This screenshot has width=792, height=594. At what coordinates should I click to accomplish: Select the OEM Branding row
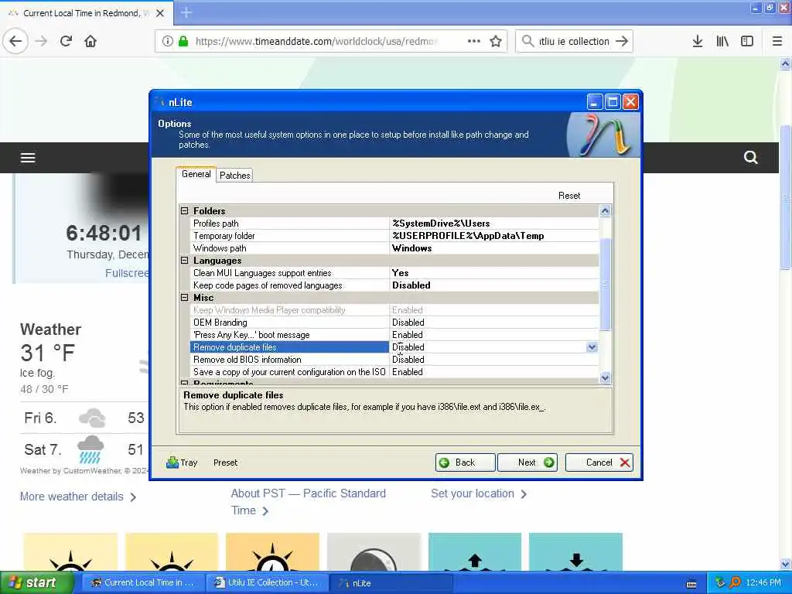click(x=394, y=323)
